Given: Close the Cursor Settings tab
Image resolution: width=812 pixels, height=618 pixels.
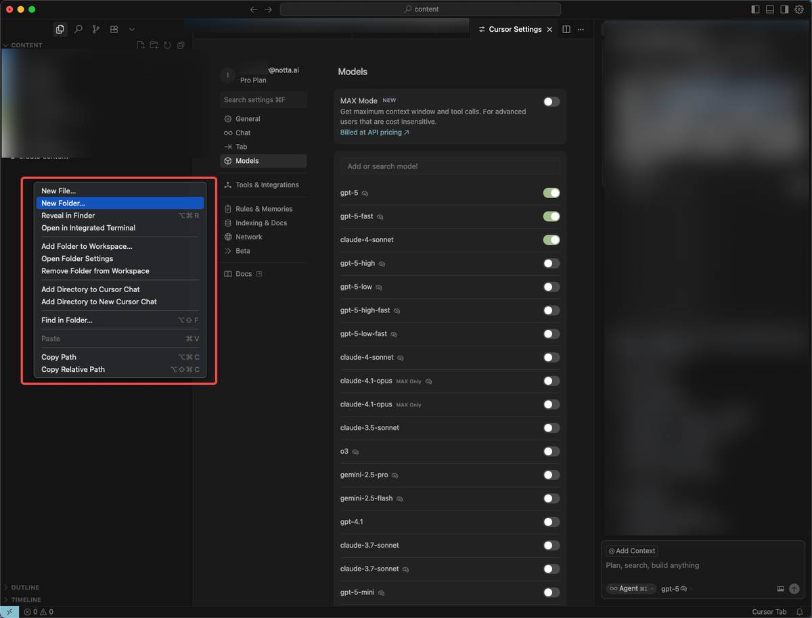Looking at the screenshot, I should (x=549, y=30).
